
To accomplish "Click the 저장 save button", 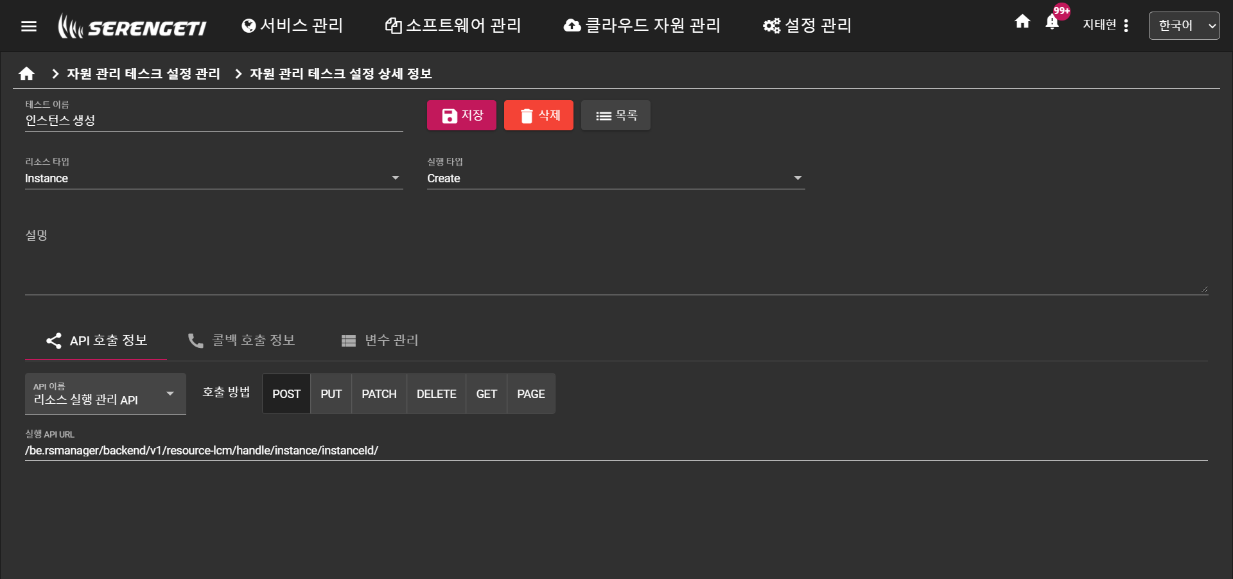I will pos(462,116).
